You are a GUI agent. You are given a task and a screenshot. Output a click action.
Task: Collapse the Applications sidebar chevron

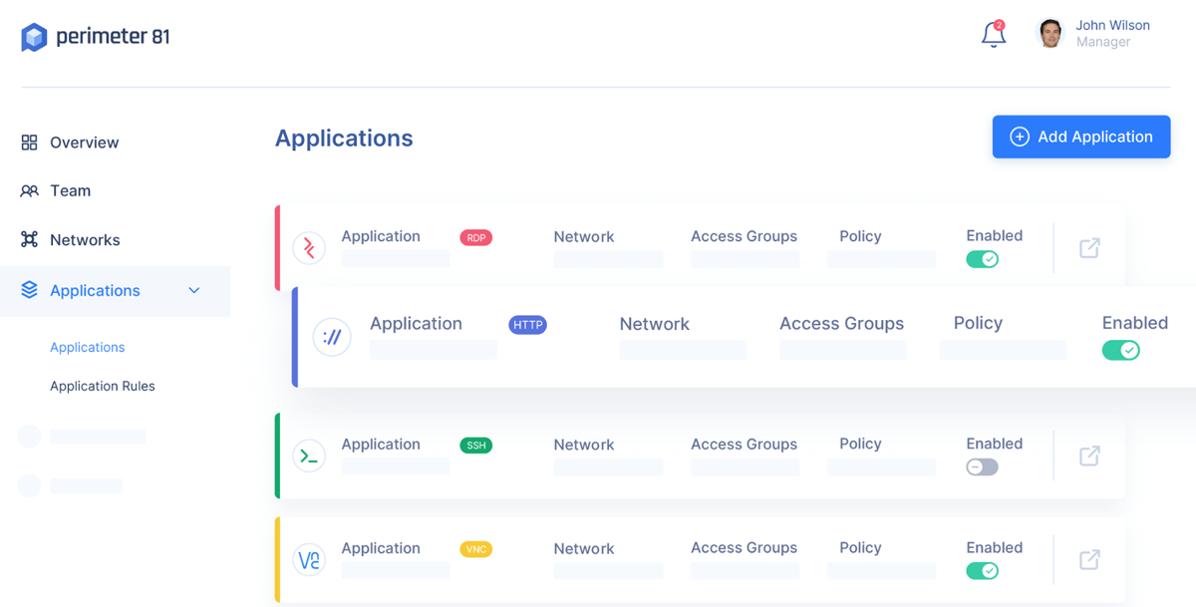(194, 290)
